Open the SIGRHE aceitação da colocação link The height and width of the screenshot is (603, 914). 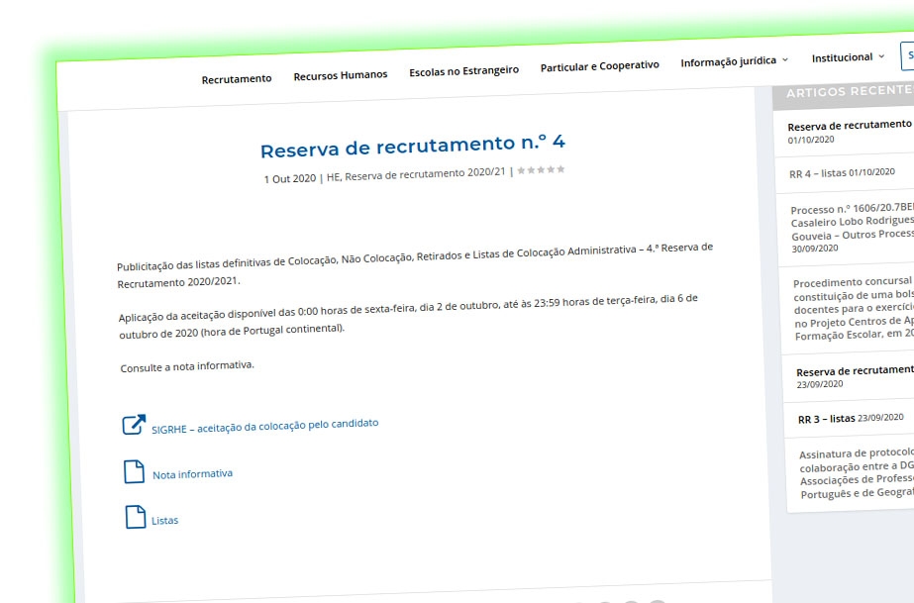(263, 423)
